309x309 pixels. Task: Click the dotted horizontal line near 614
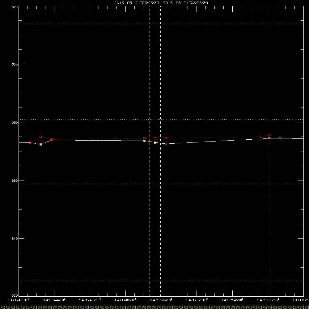point(161,24)
